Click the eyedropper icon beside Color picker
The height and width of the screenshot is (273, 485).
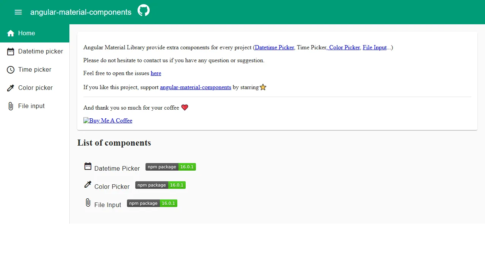[11, 88]
